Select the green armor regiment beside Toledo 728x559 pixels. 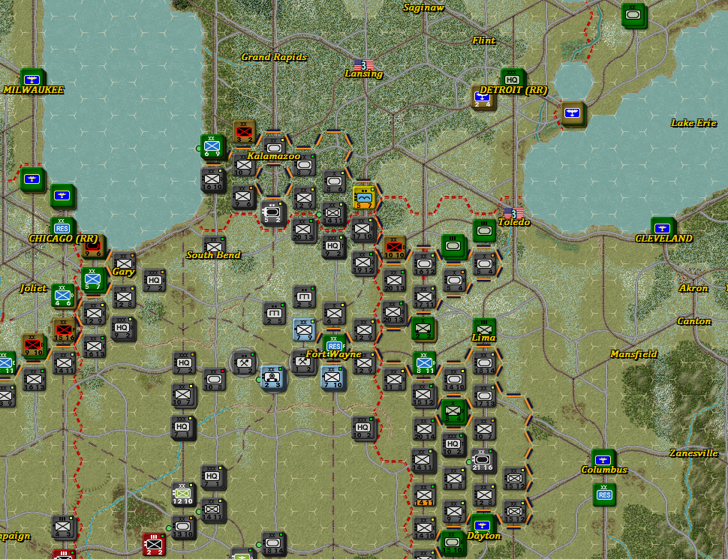coord(484,230)
